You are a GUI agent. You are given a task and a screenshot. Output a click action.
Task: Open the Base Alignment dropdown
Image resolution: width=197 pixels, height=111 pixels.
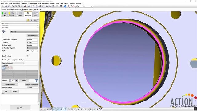pos(13,63)
